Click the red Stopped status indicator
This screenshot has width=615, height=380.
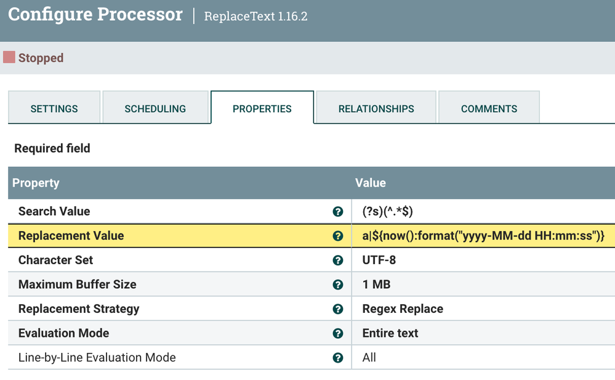9,57
